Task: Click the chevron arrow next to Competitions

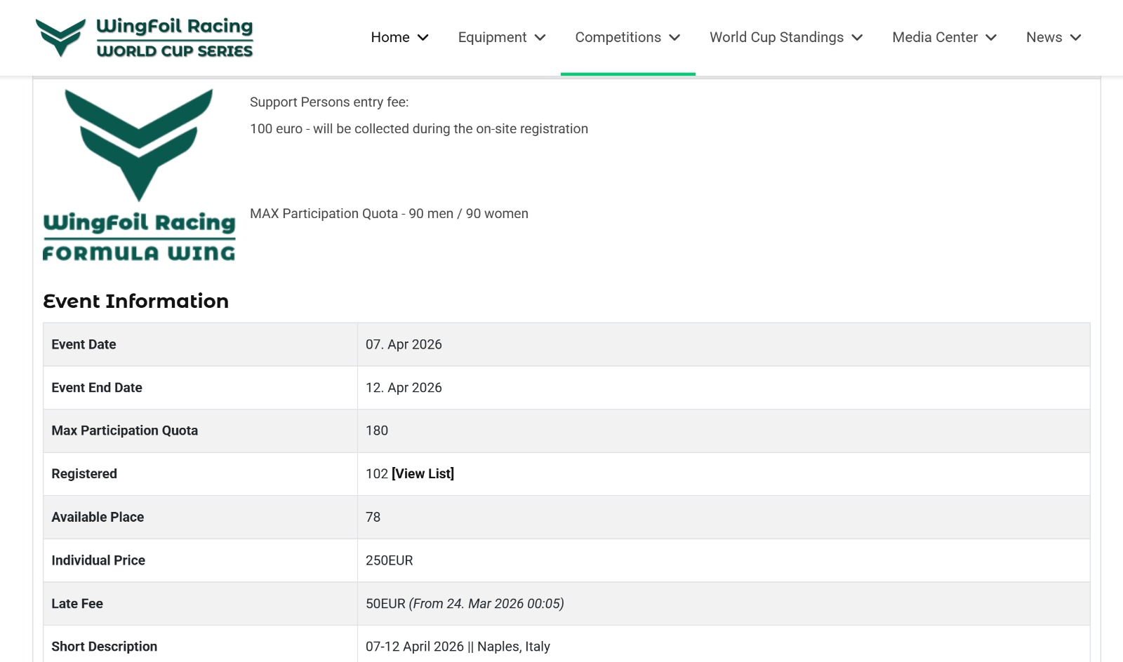Action: pos(675,38)
